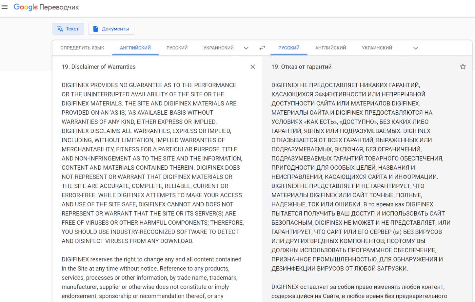Open the hamburger main menu
This screenshot has width=475, height=302.
click(x=5, y=7)
